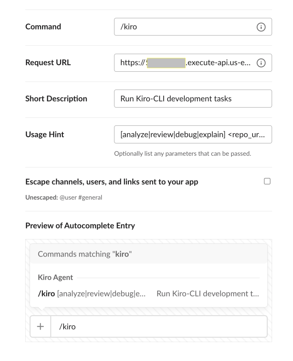Click the 'Command' label
The height and width of the screenshot is (361, 293).
[43, 27]
